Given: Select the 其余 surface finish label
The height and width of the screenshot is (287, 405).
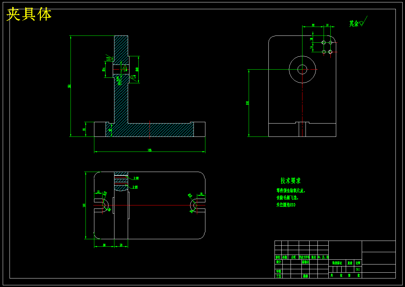Looking at the screenshot, I should pos(354,24).
